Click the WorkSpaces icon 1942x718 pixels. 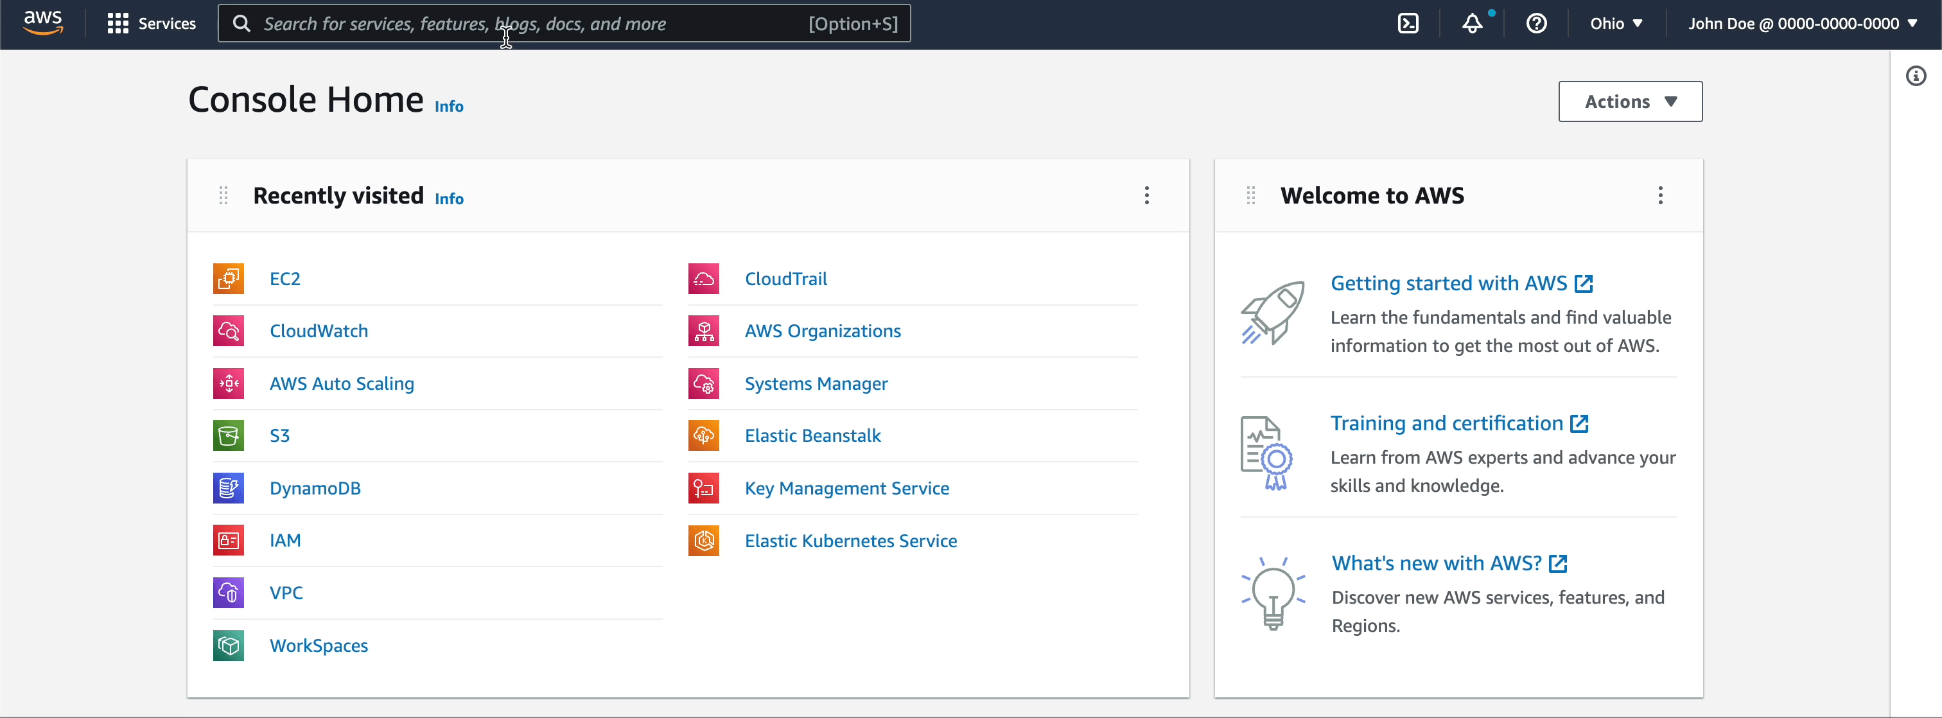(x=228, y=645)
